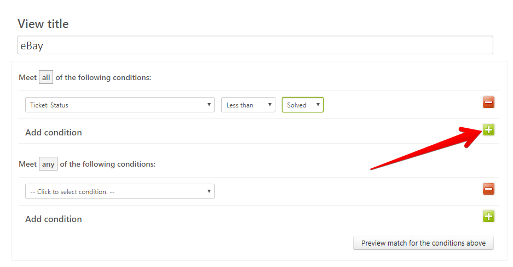This screenshot has height=267, width=513.
Task: Open the Solved value dropdown
Action: [303, 105]
